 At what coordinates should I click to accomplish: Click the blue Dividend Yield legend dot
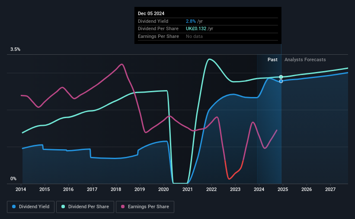click(14, 206)
